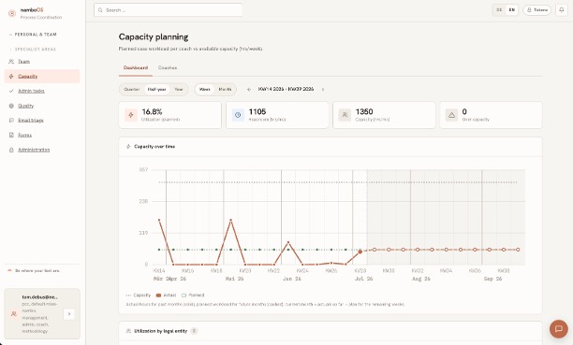
Task: Click the Utilization lightning card icon
Action: 131,115
